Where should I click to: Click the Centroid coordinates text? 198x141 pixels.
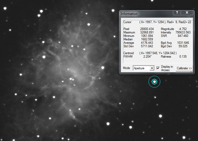coord(158,53)
